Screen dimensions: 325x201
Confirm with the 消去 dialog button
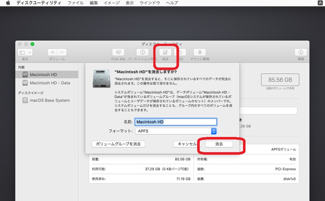[219, 144]
